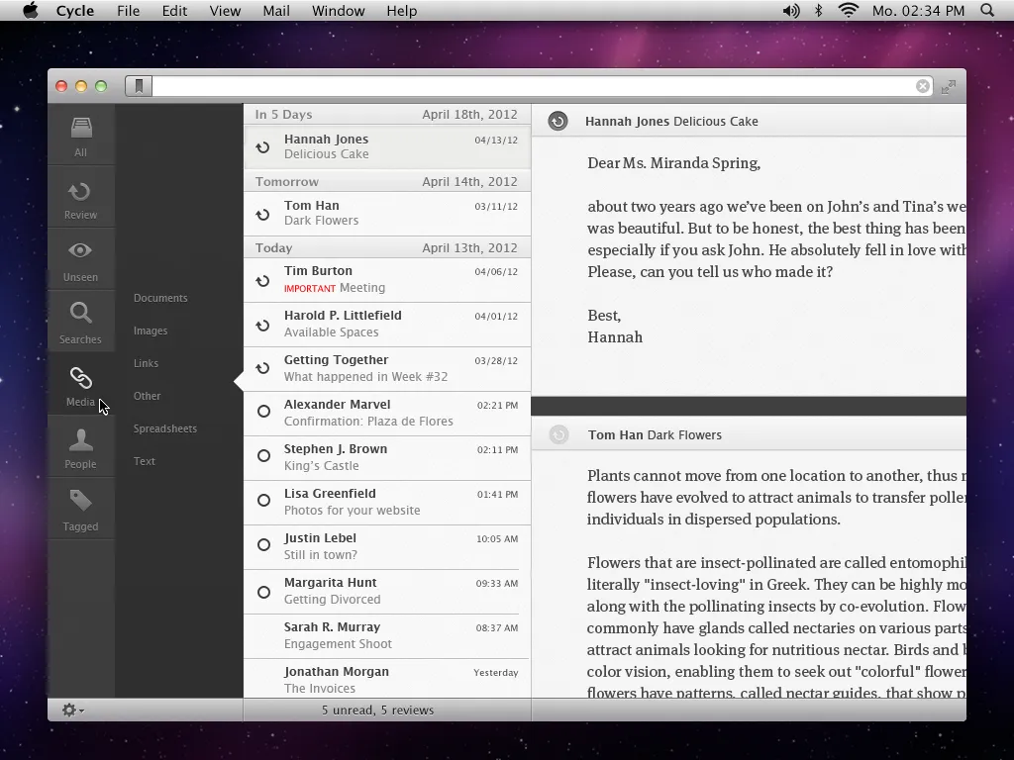
Task: Click the In 5 Days section header
Action: 387,115
